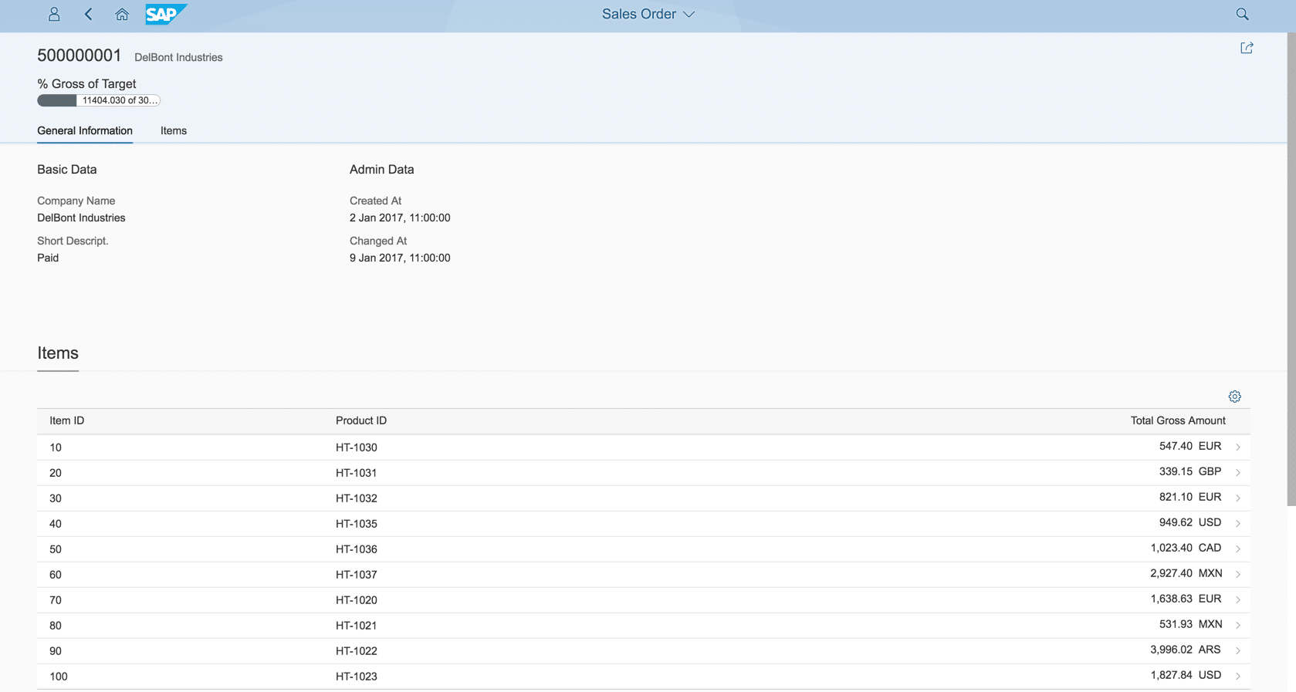Viewport: 1296px width, 692px height.
Task: Open the table settings gear icon
Action: (x=1234, y=397)
